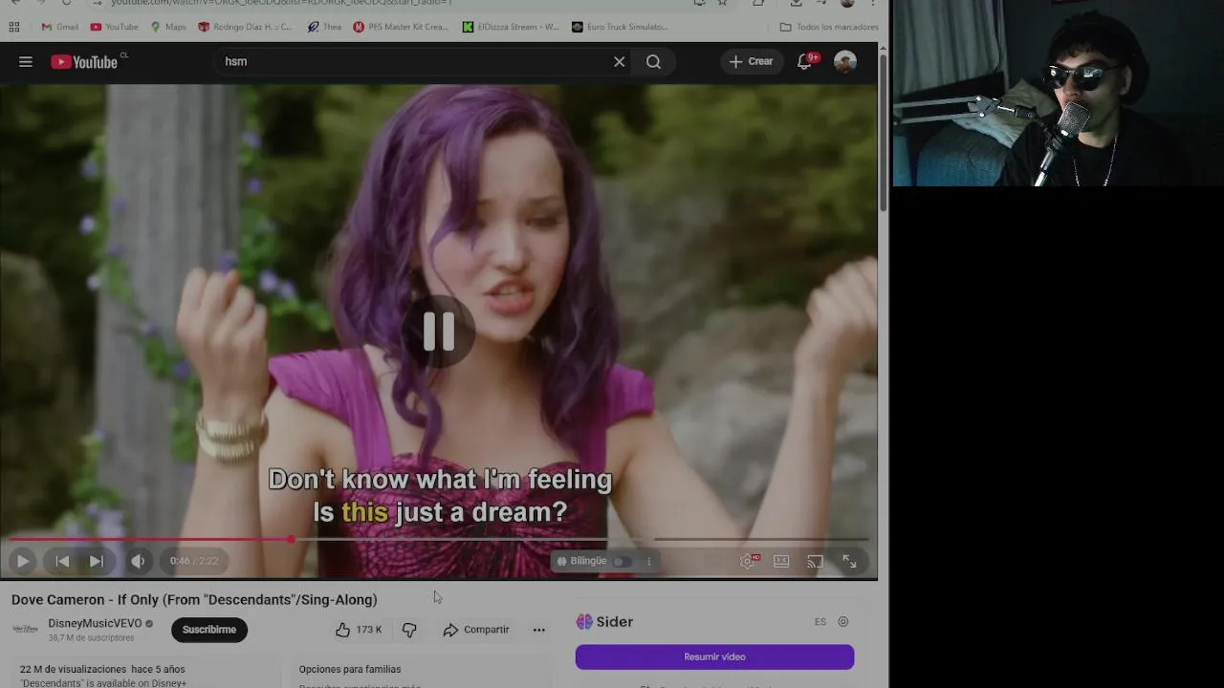Click the Sider brain logo
The height and width of the screenshot is (688, 1224).
(x=584, y=621)
